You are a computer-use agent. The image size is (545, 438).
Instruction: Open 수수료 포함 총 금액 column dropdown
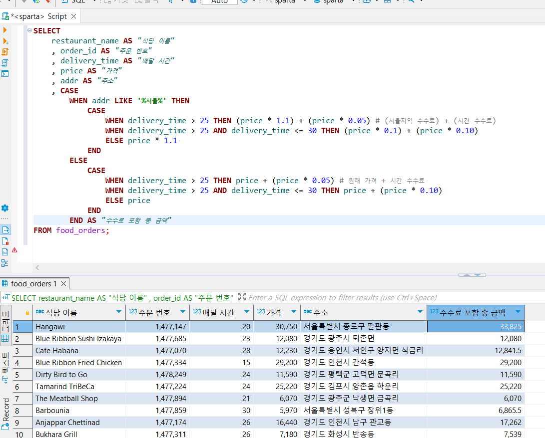[x=518, y=312]
